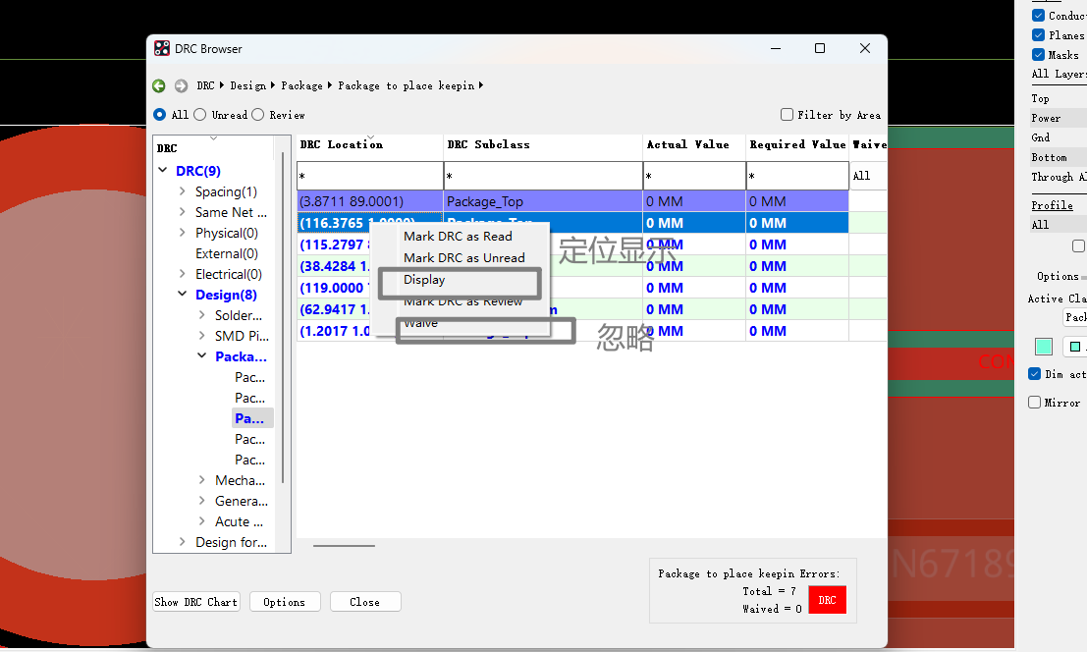Choose Mark DRC as Review menu entry

click(462, 301)
